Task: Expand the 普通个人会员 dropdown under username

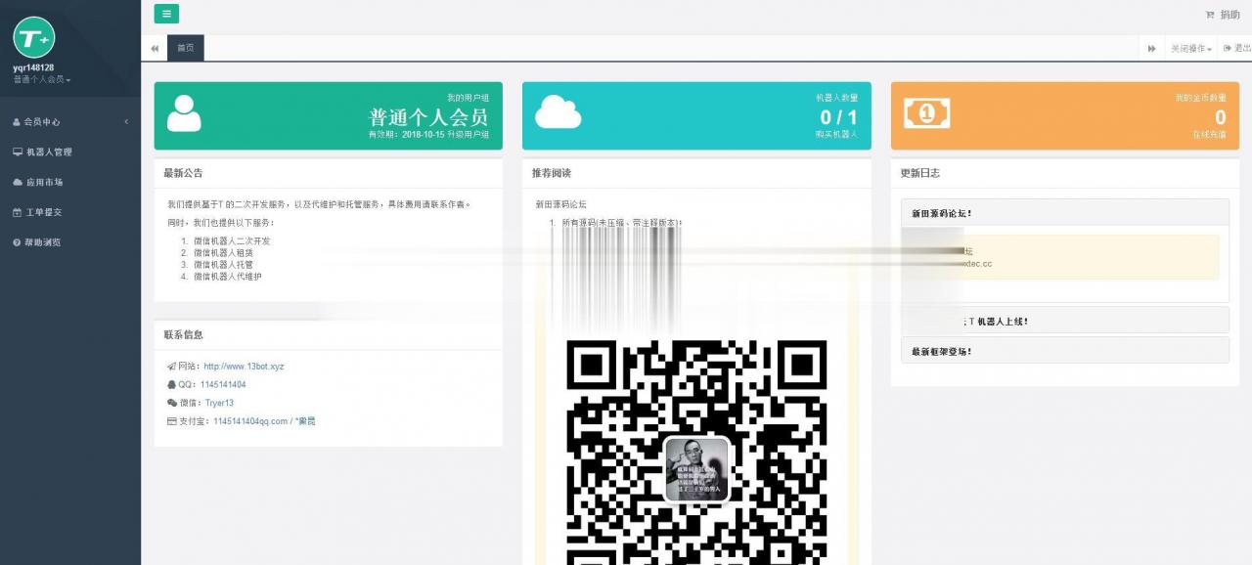Action: coord(41,79)
